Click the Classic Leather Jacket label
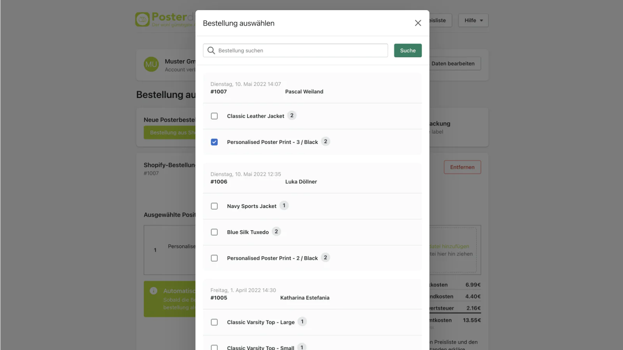 coord(256,116)
